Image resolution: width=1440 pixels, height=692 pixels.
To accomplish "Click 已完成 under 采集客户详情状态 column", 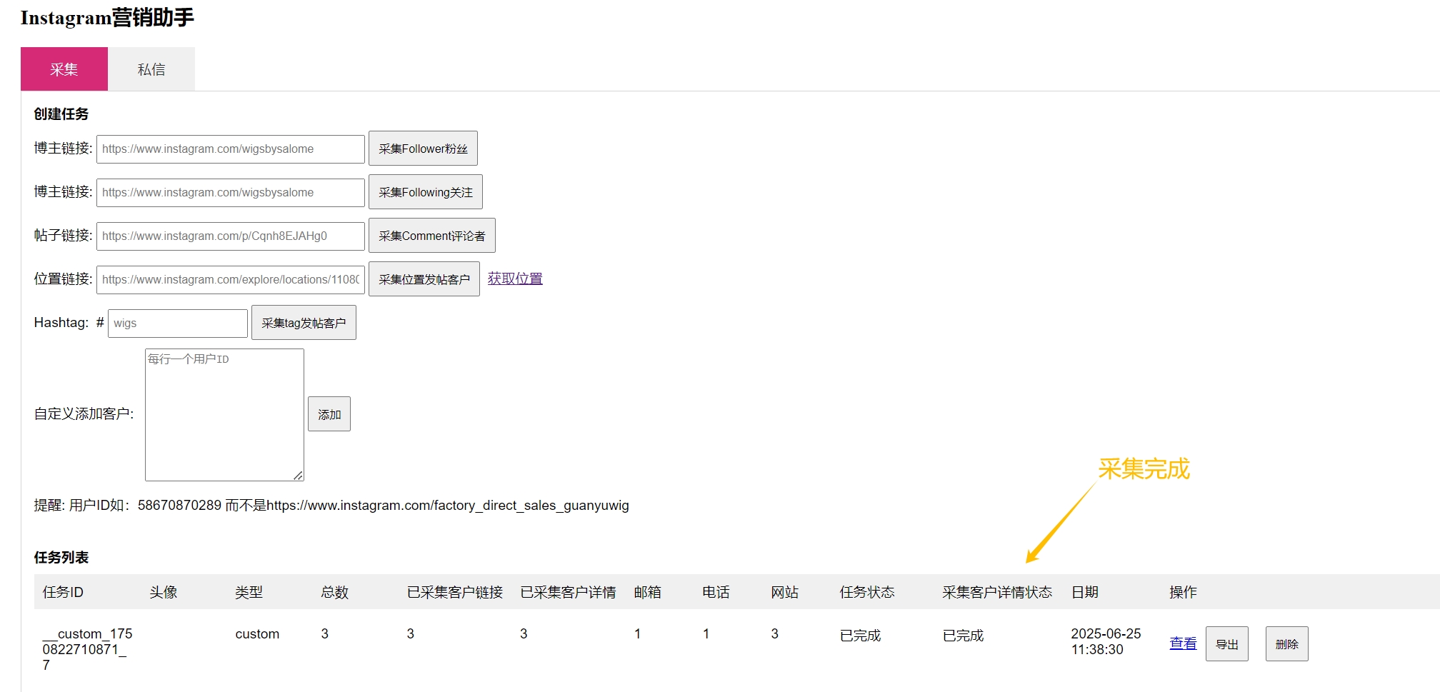I will 963,636.
